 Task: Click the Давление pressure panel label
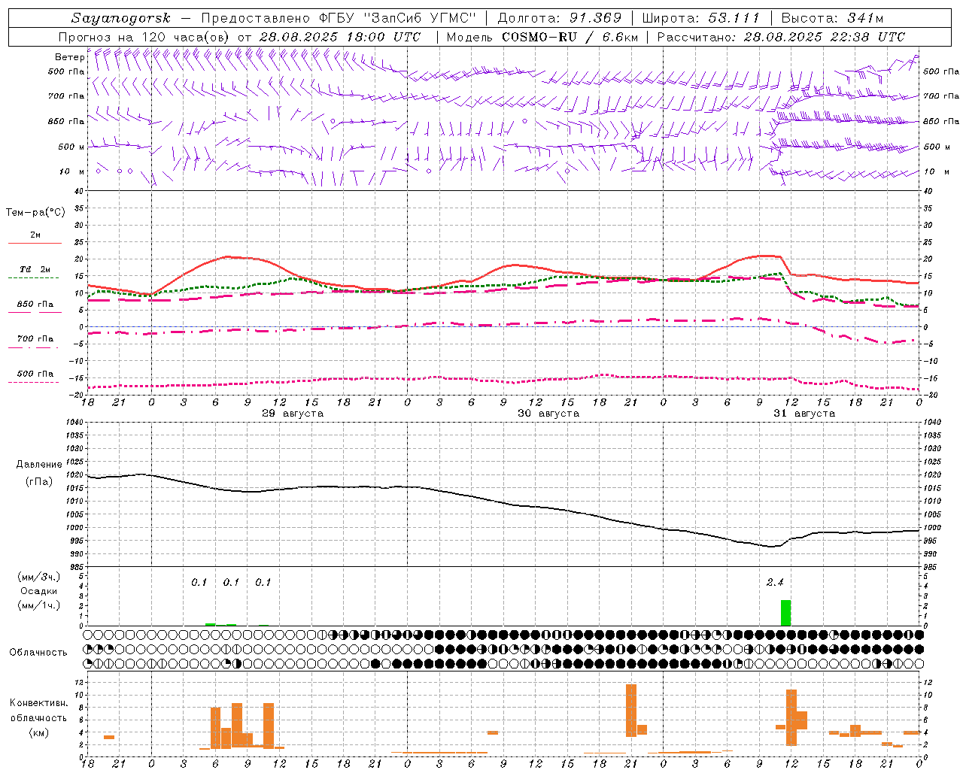(x=39, y=465)
